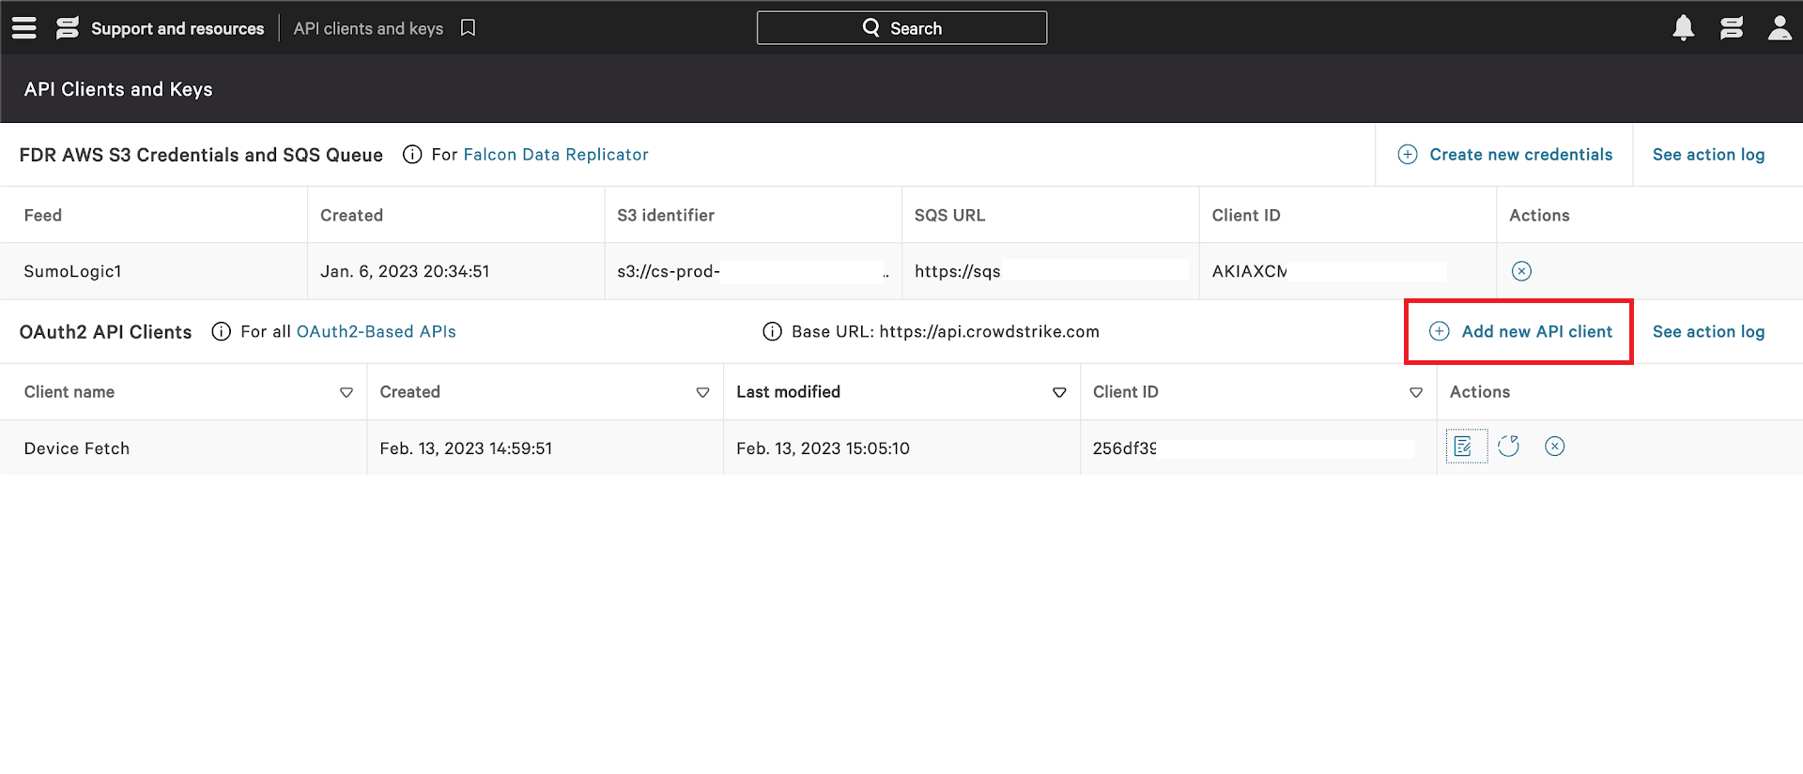The image size is (1803, 774).
Task: Open the Created column sort dropdown
Action: 701,392
